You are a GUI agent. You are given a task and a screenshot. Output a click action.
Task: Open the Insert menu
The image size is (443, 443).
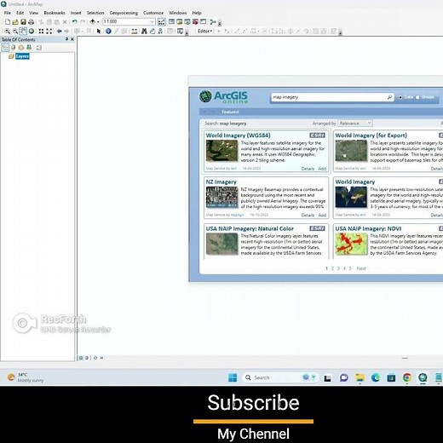click(x=76, y=13)
